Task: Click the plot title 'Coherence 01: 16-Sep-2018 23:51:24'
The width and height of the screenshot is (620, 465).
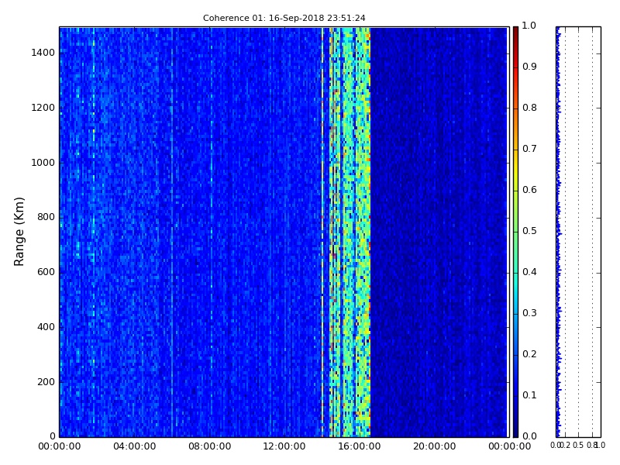Action: 284,18
